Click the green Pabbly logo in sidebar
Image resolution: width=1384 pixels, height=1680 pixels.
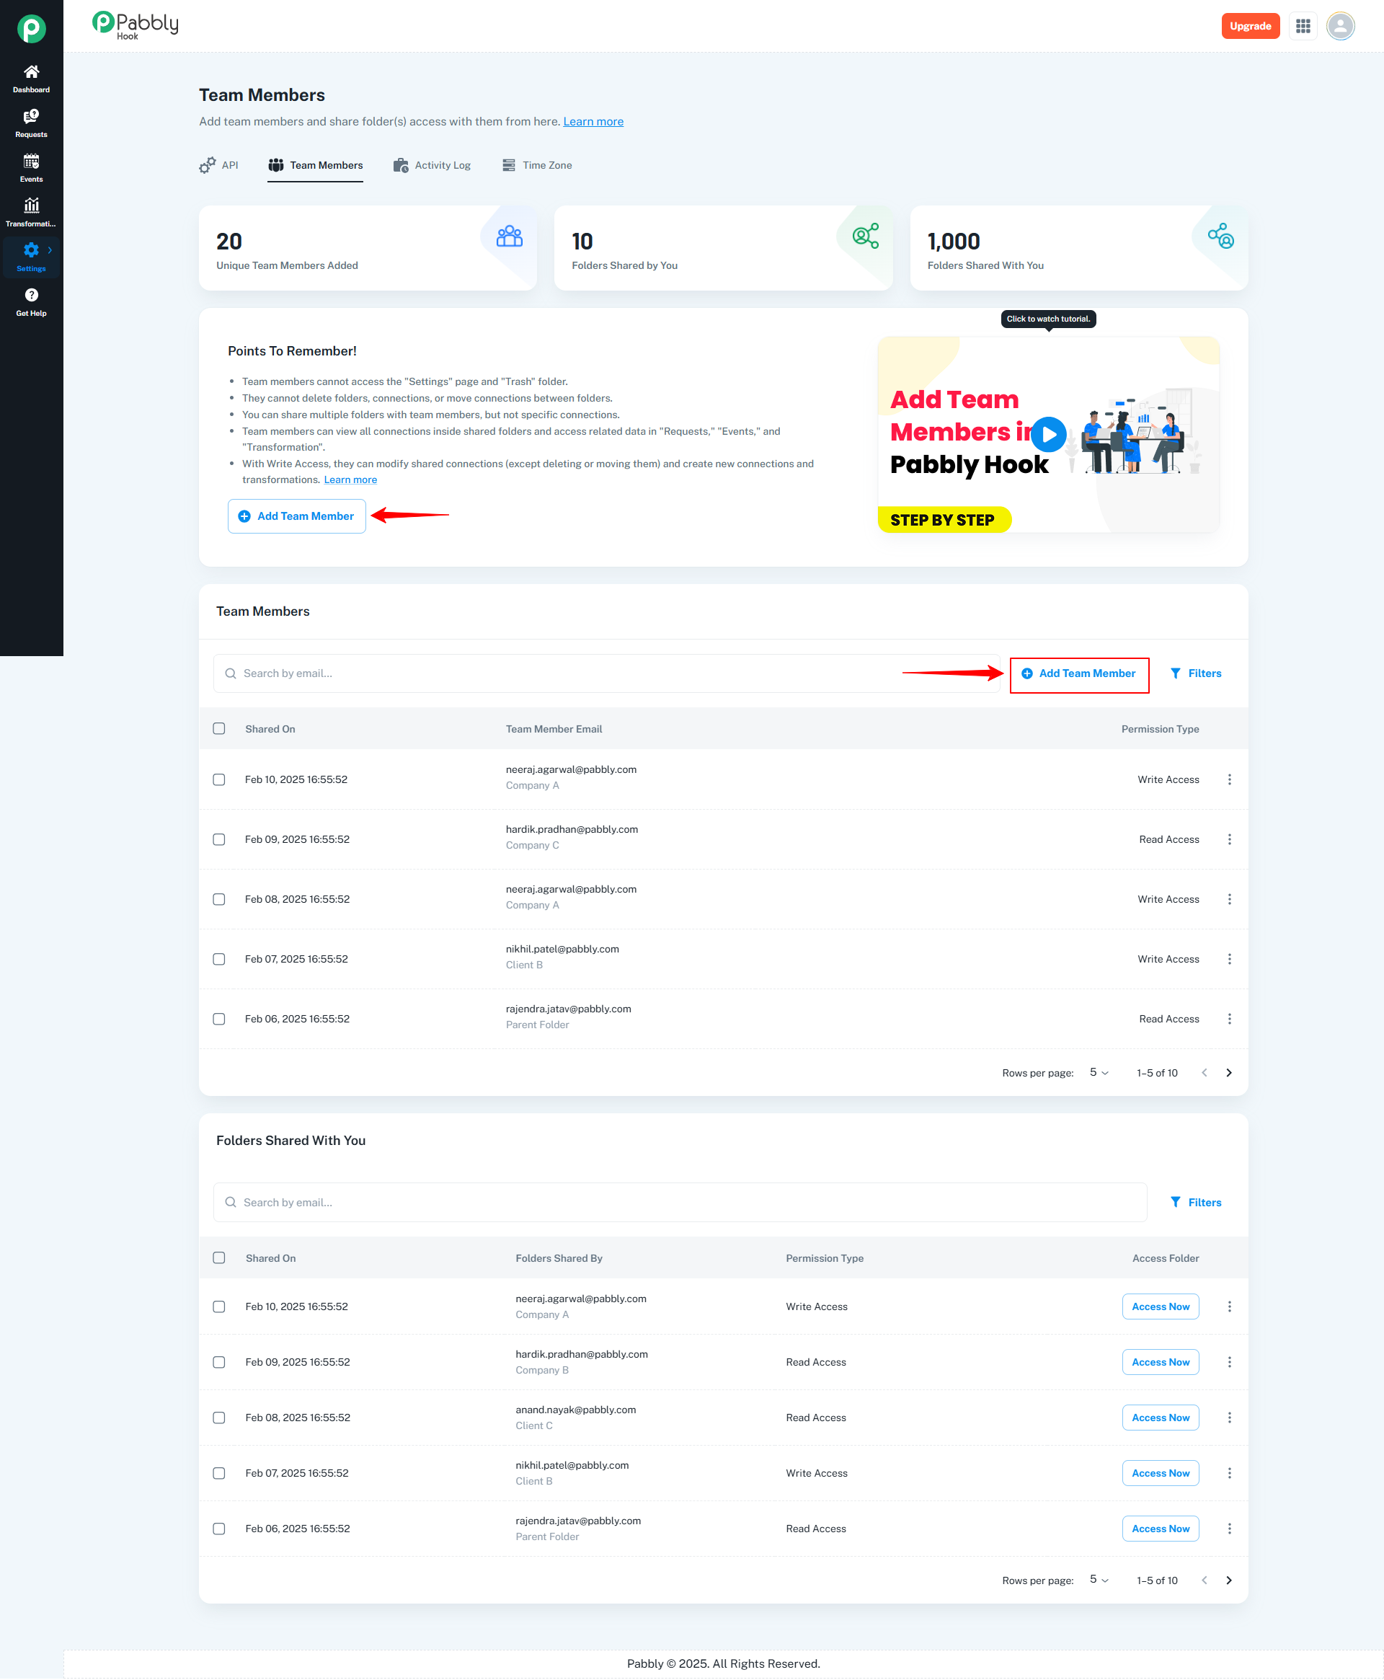(31, 29)
